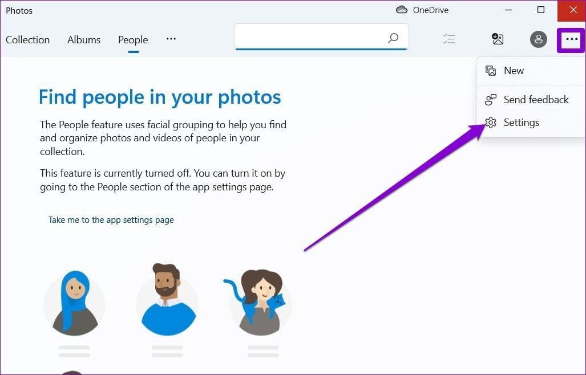Open the Collection tab
The height and width of the screenshot is (375, 586).
click(x=27, y=39)
